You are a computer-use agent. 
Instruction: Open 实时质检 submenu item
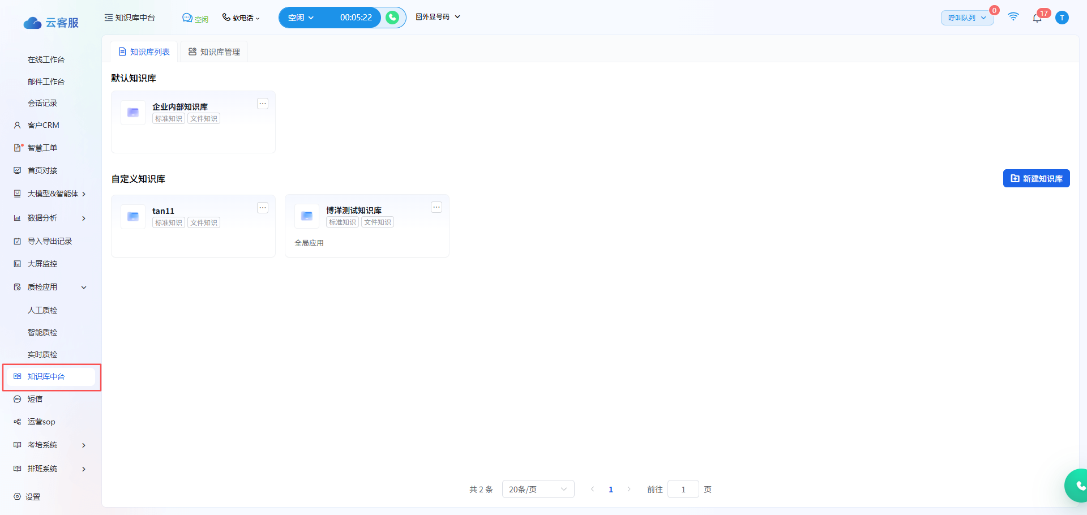(x=42, y=354)
